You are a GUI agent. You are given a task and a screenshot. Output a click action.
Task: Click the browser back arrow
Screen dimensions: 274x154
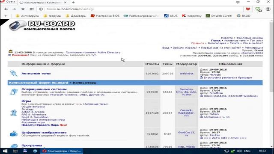pos(6,9)
